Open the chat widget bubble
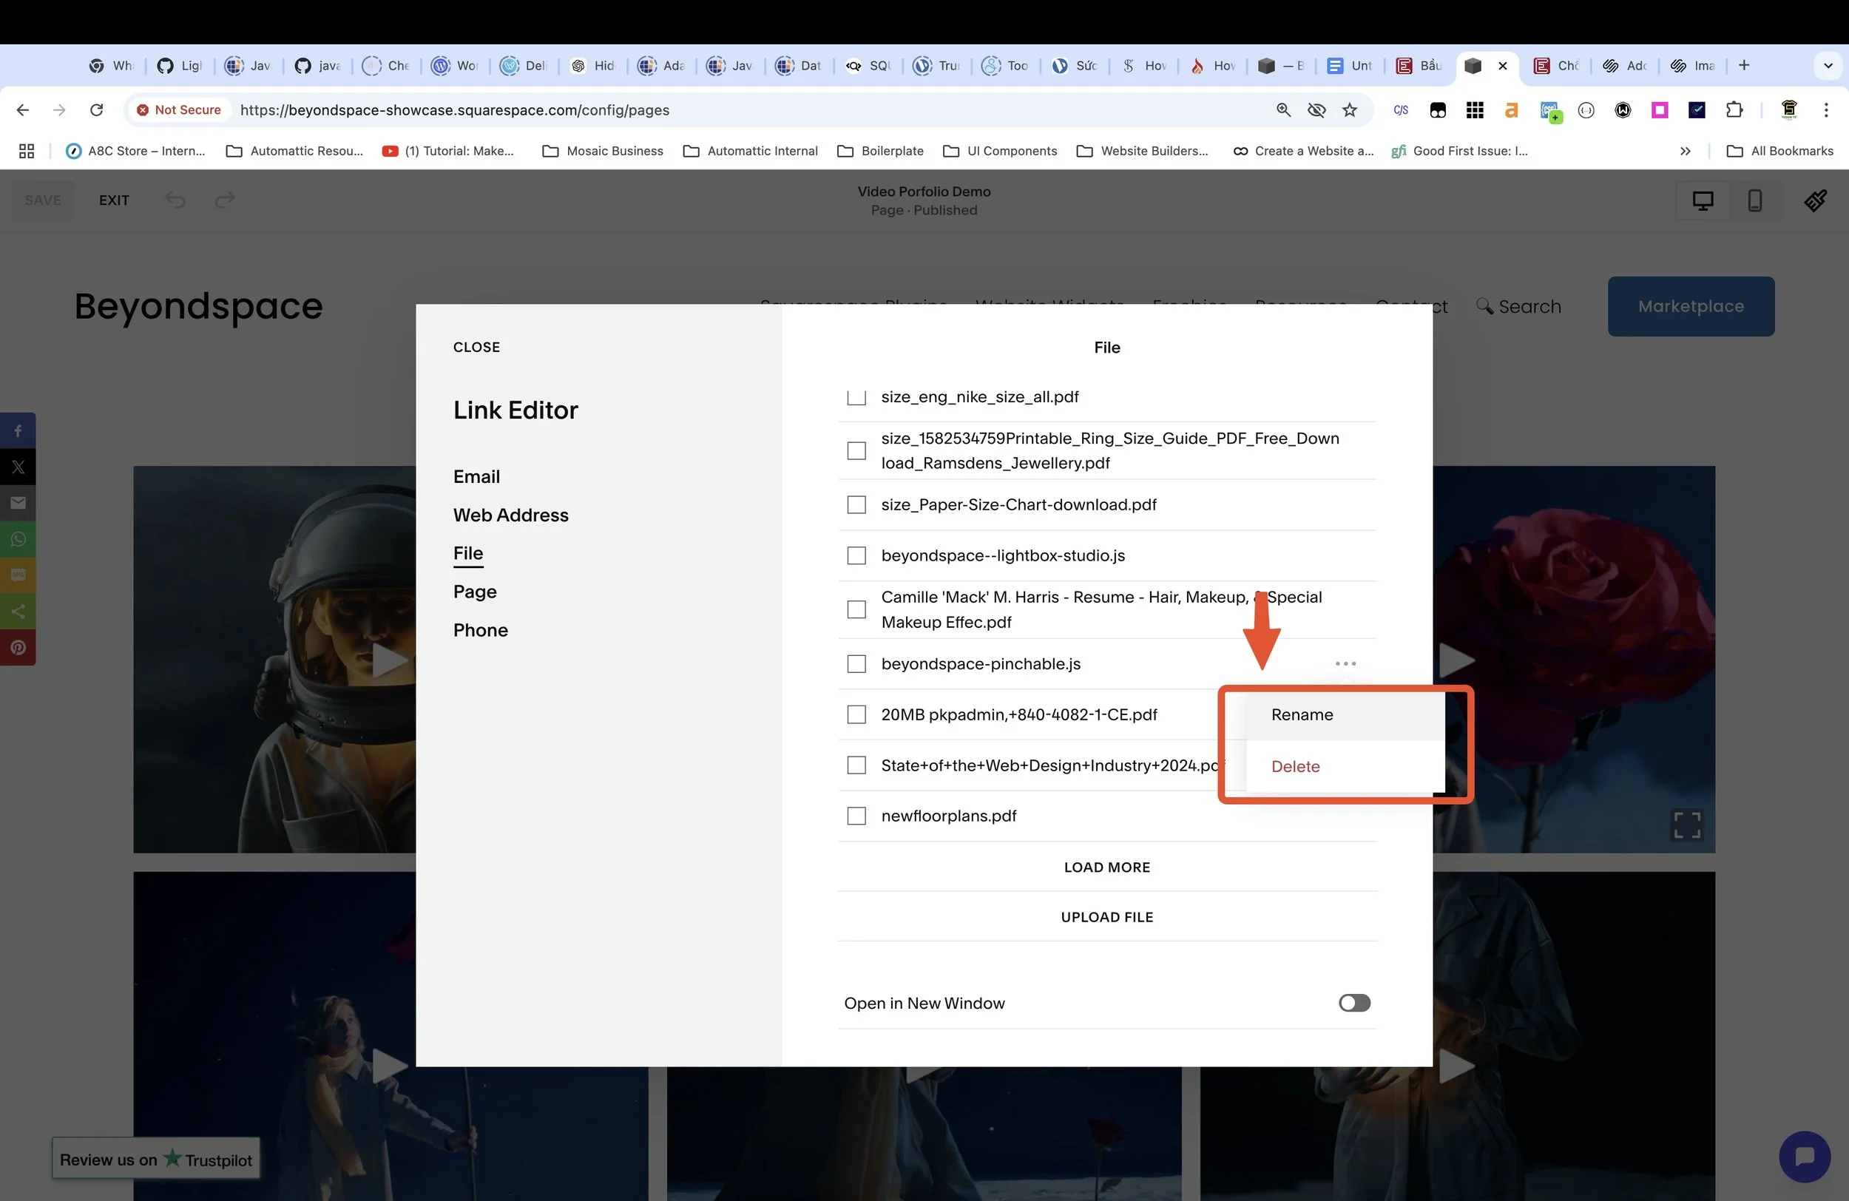 [1804, 1157]
